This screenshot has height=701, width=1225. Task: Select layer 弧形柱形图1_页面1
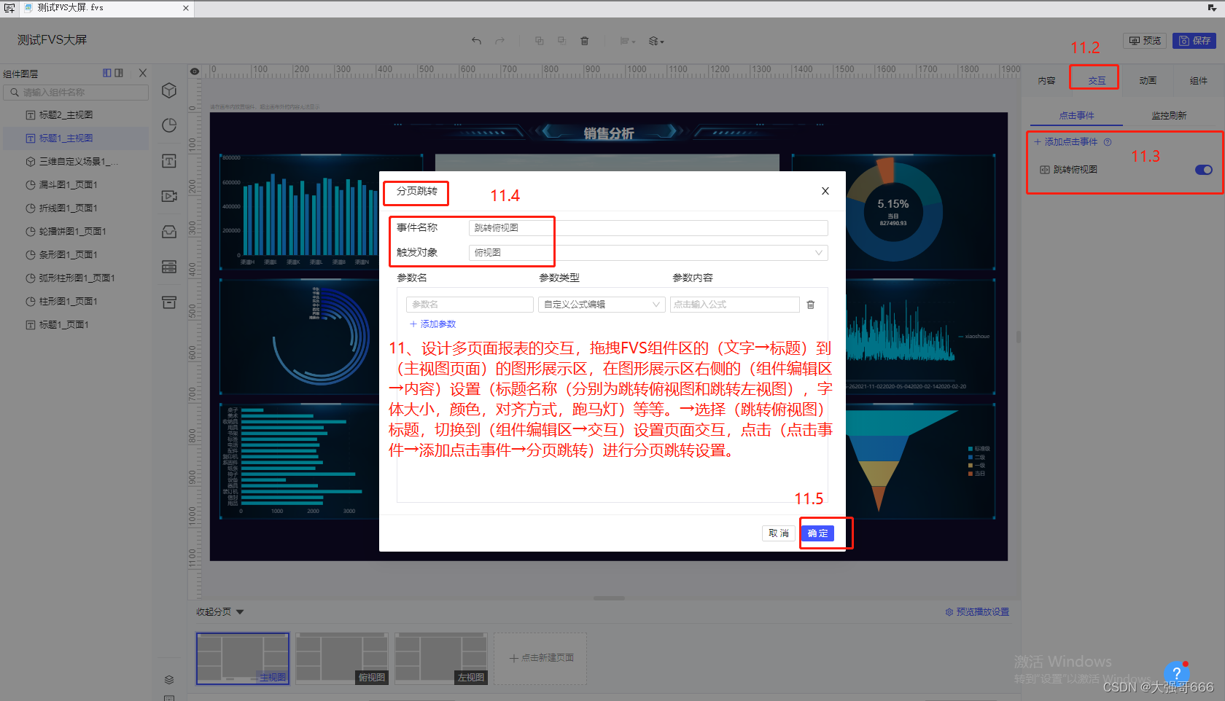pos(77,278)
